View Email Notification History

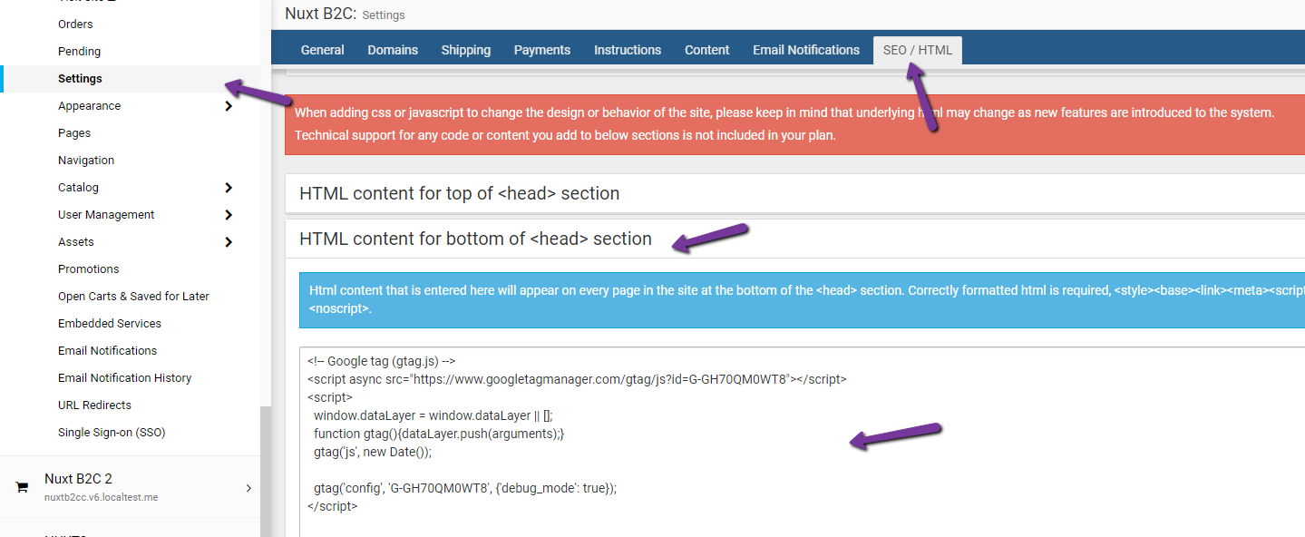(x=125, y=378)
